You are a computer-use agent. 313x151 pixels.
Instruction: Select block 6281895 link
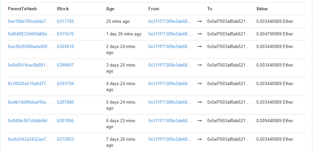(65, 121)
